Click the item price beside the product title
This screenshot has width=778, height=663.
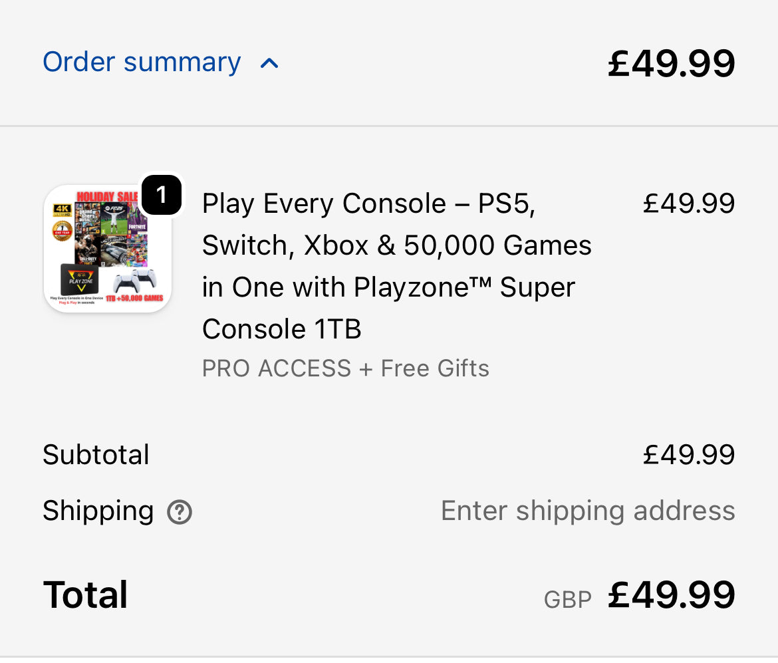click(x=688, y=203)
